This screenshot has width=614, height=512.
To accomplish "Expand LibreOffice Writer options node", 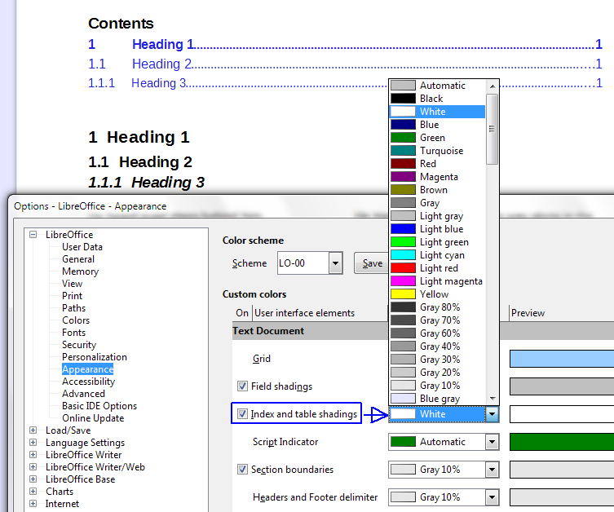I will [33, 455].
